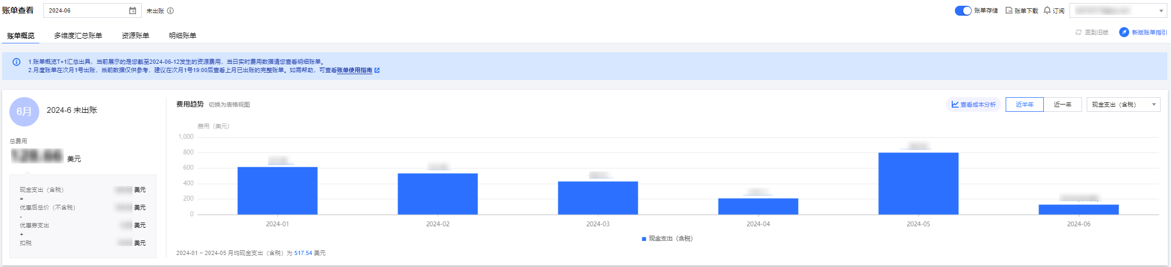
Task: Toggle the 账单存储 switch
Action: tap(963, 10)
